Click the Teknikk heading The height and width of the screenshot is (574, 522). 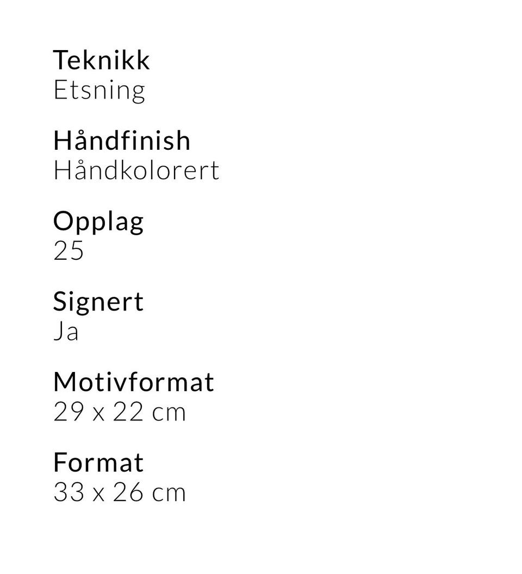101,60
